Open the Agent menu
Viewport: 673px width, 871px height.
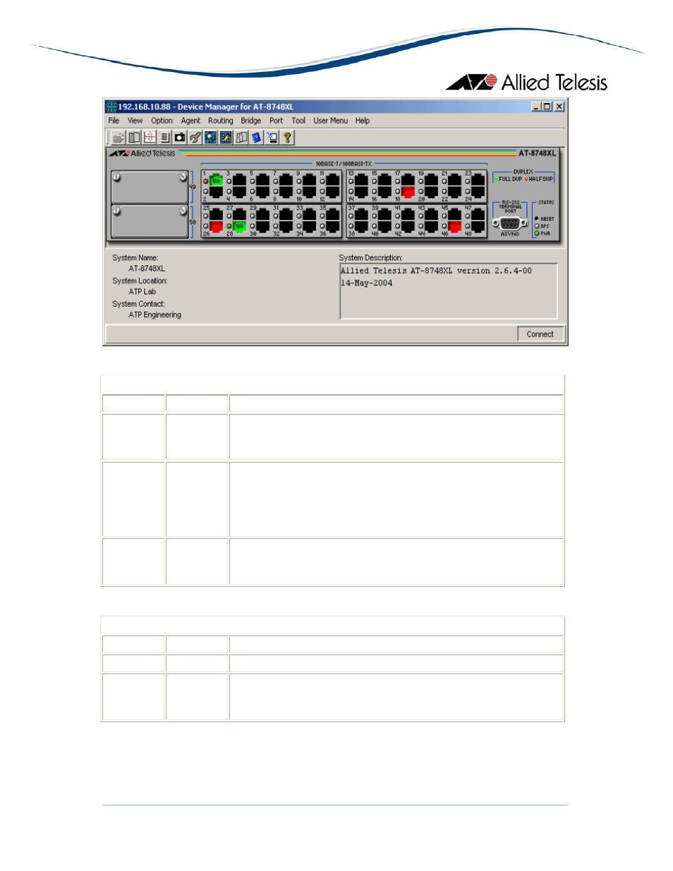point(190,121)
